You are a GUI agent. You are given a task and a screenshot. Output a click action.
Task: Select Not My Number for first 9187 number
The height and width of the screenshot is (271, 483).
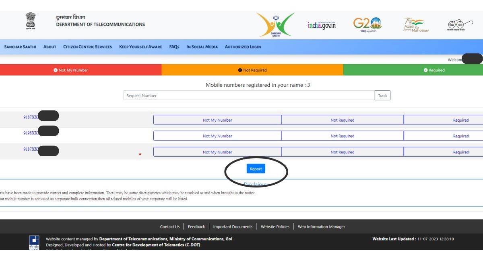(x=217, y=120)
